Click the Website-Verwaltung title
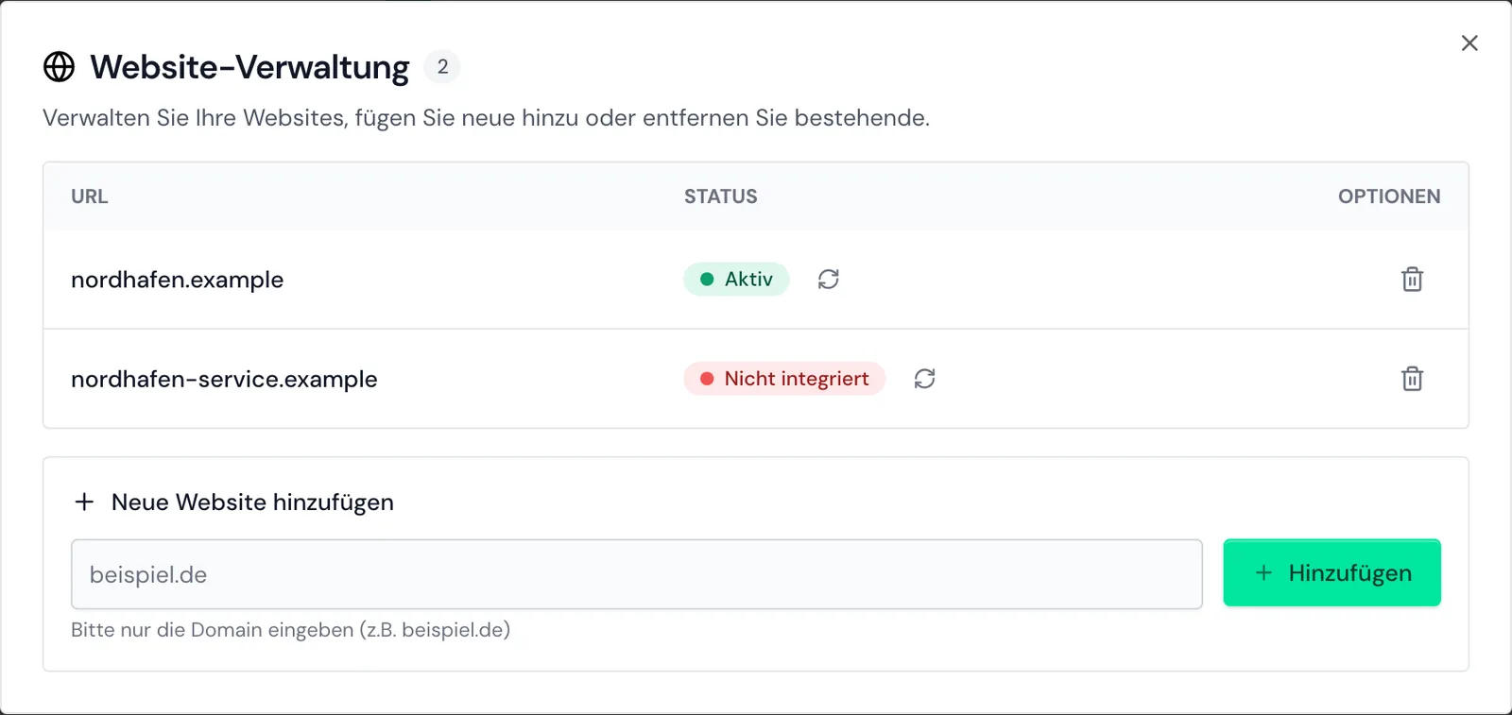This screenshot has width=1512, height=715. click(x=249, y=68)
